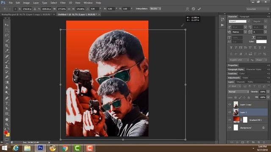Image resolution: width=271 pixels, height=152 pixels.
Task: Select the Crop tool
Action: (x=7, y=46)
